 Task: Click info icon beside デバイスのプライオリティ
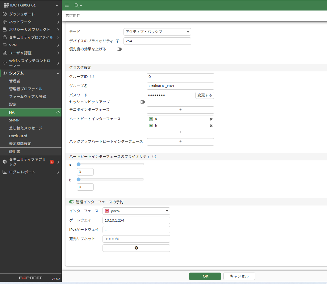[x=117, y=41]
